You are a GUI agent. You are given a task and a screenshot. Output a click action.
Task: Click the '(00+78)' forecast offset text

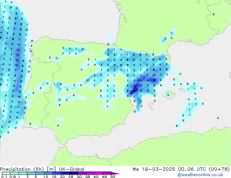(x=219, y=169)
